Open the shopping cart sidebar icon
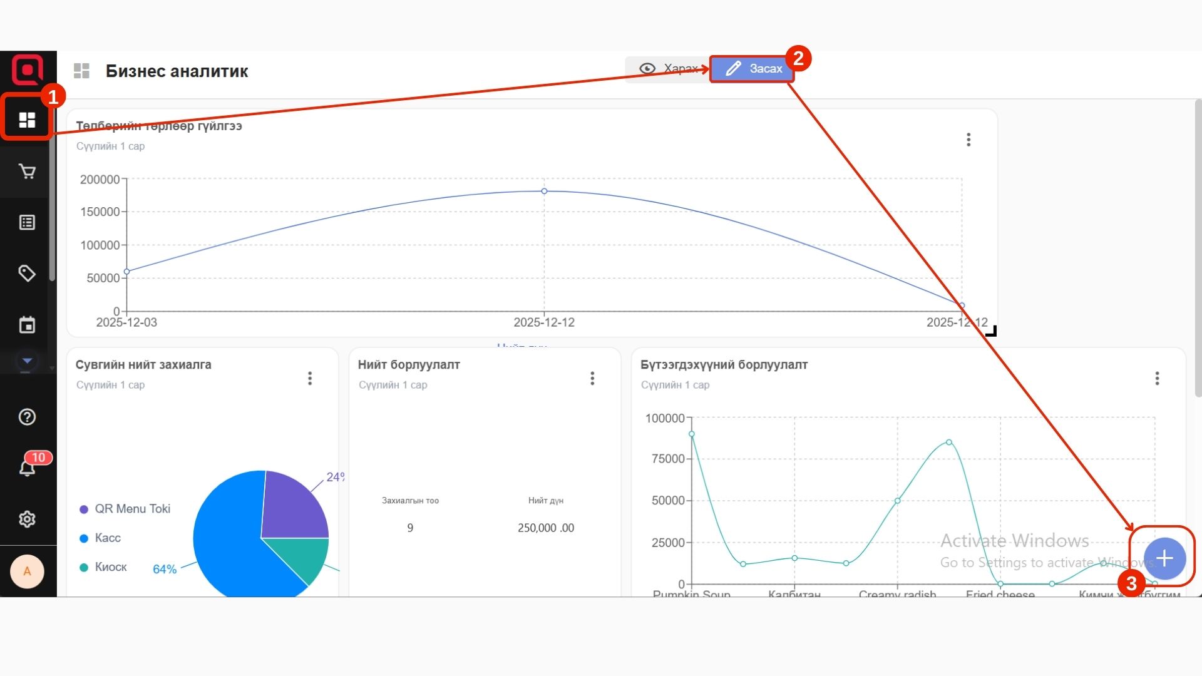This screenshot has width=1202, height=676. click(x=27, y=171)
